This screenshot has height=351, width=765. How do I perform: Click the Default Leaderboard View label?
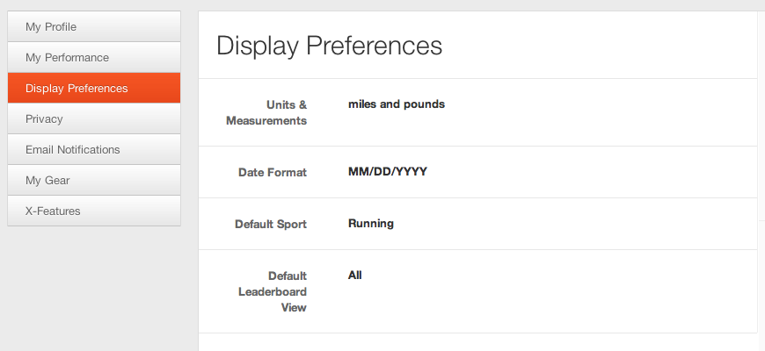pos(273,291)
